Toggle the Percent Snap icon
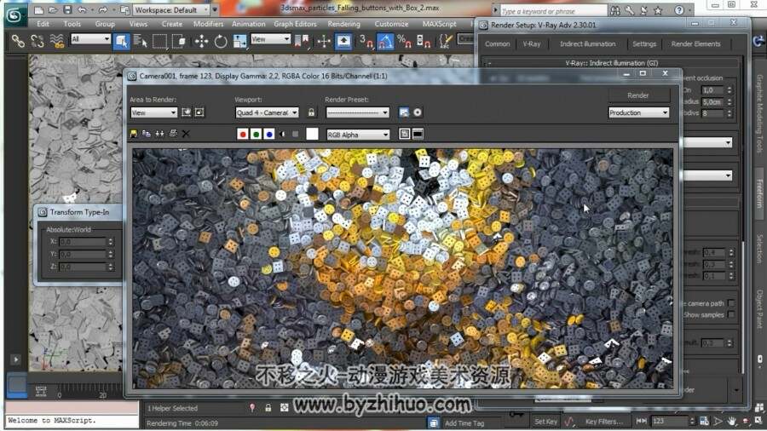This screenshot has width=767, height=431. click(404, 42)
